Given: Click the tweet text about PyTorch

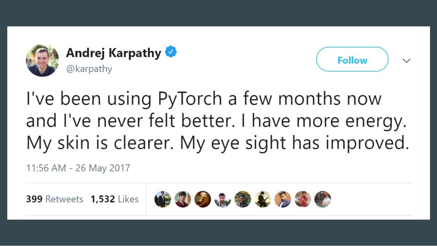Looking at the screenshot, I should pos(217,121).
